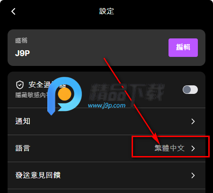Toggle the 安全過濾 safe filter switch
Screen dimensions: 213x193
[x=190, y=90]
